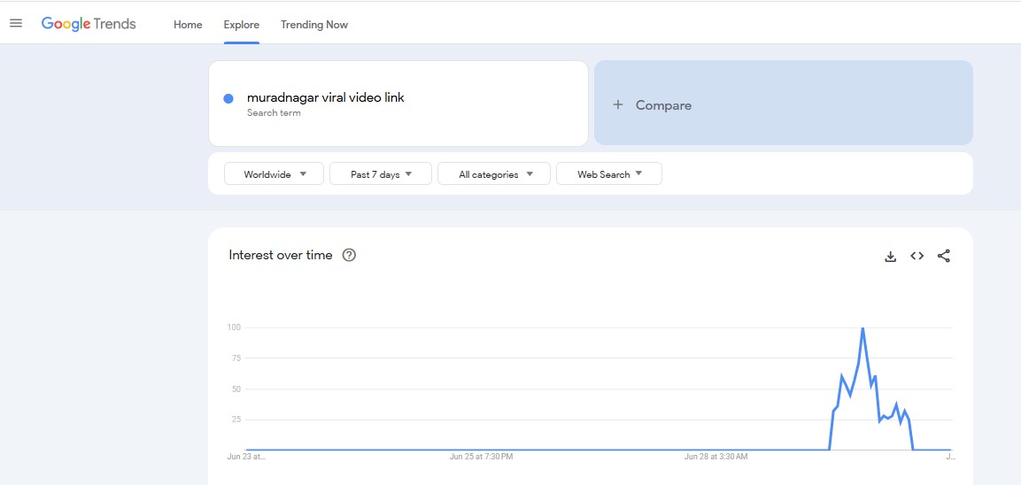1021x485 pixels.
Task: Open the Past 7 days time range dropdown
Action: (381, 174)
